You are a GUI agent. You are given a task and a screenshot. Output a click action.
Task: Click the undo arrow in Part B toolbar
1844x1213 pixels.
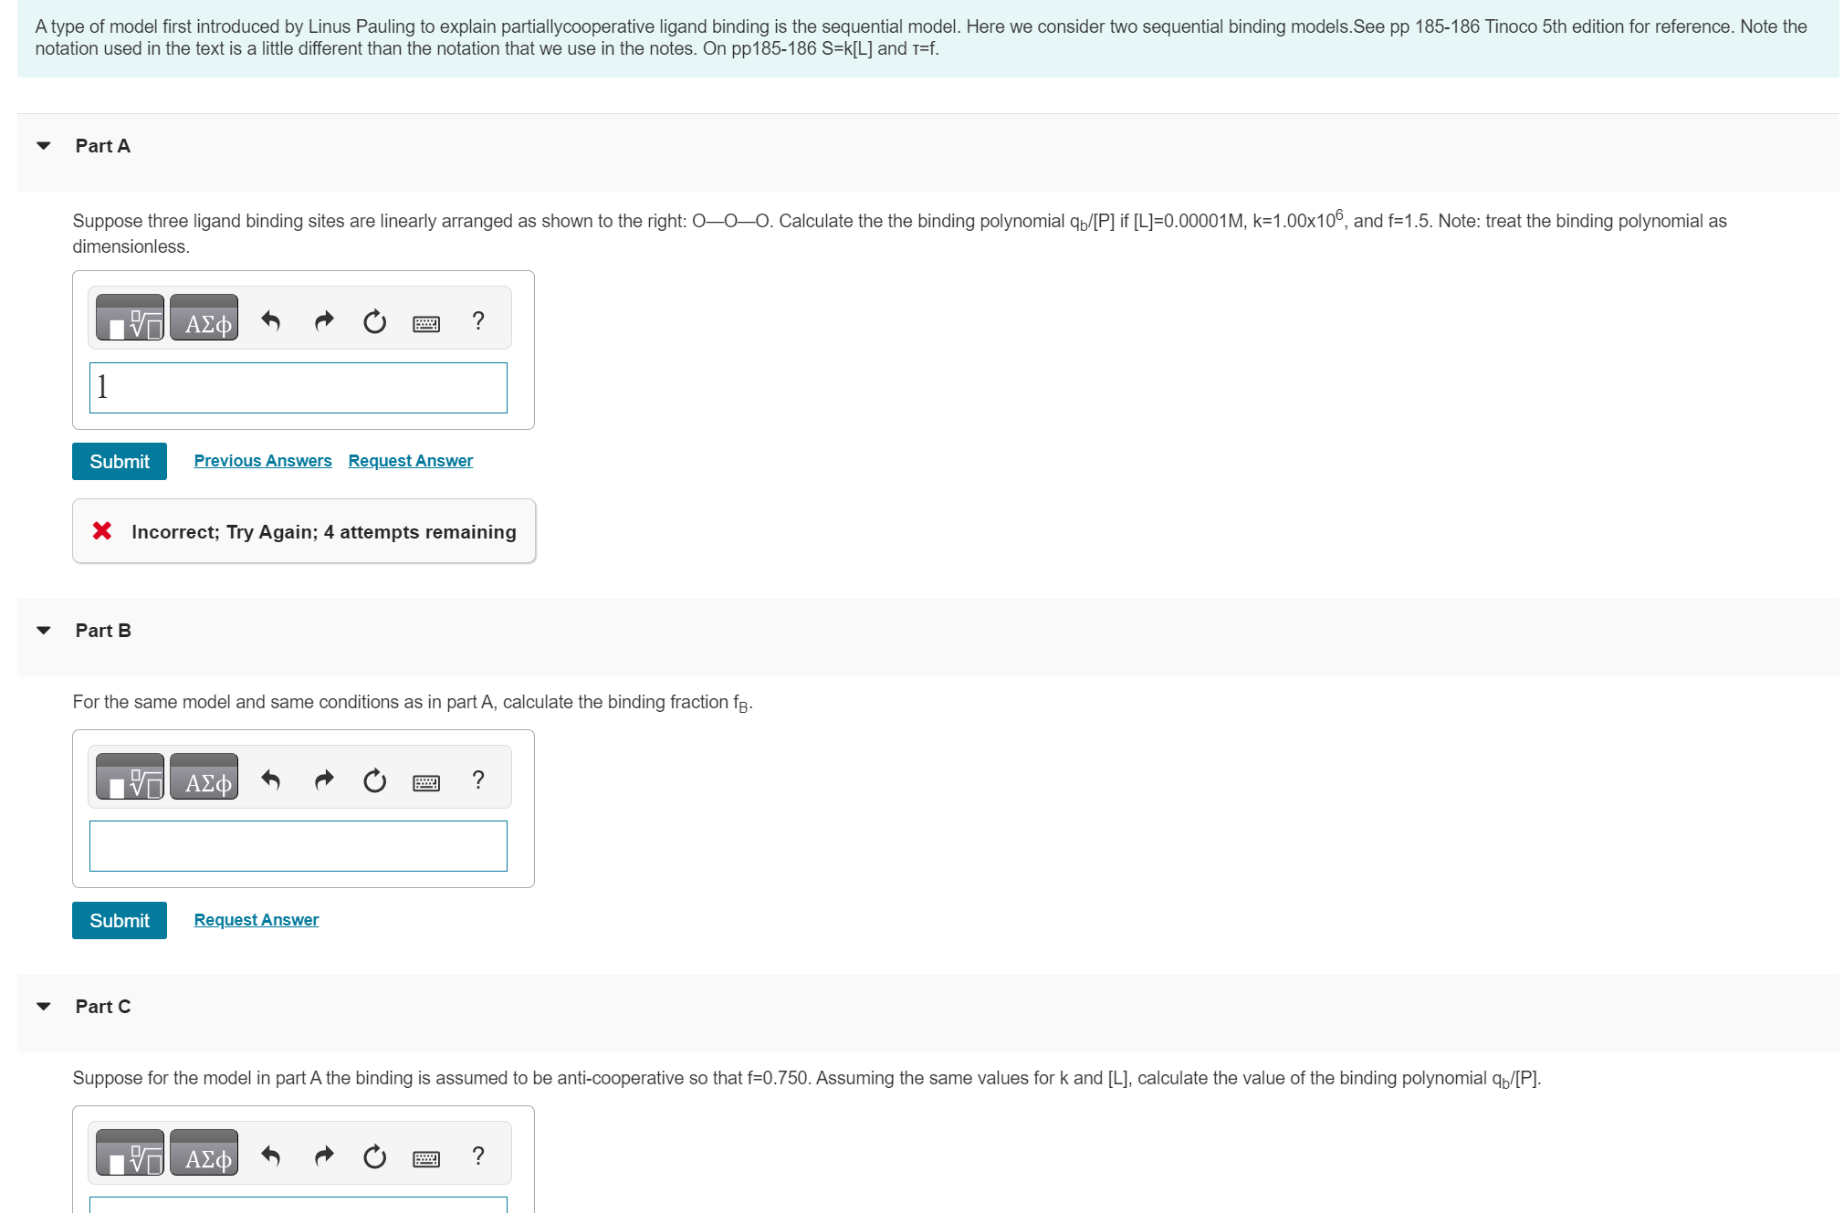(x=270, y=779)
